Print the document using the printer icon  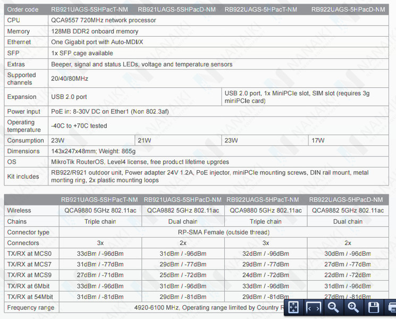point(391,307)
